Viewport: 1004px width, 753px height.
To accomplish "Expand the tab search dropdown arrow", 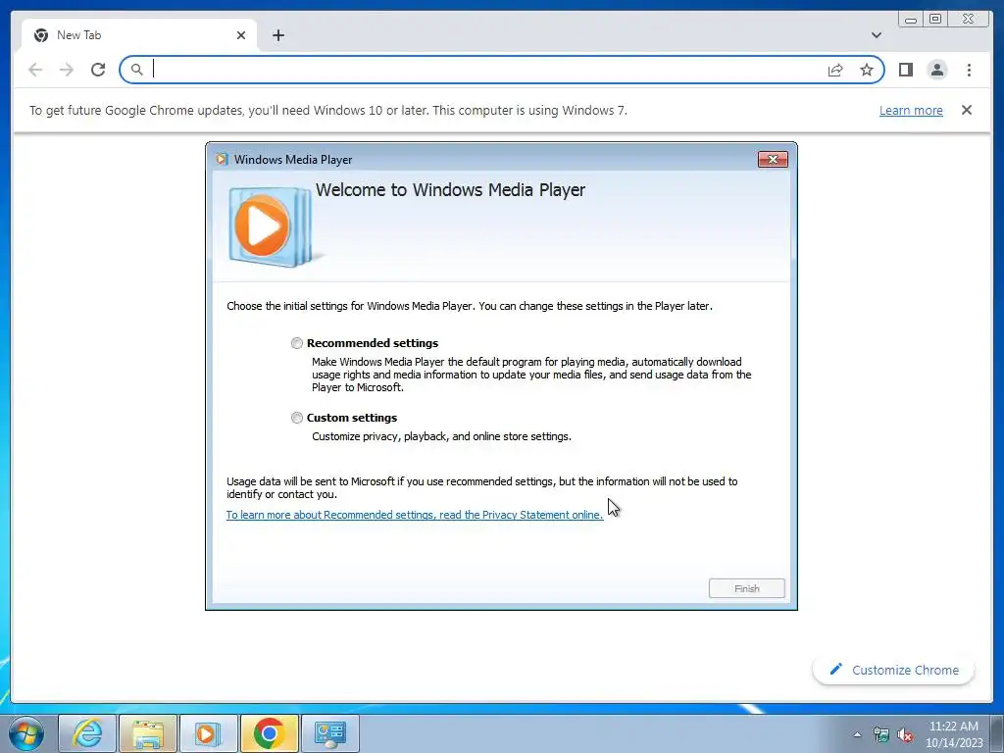I will [876, 35].
